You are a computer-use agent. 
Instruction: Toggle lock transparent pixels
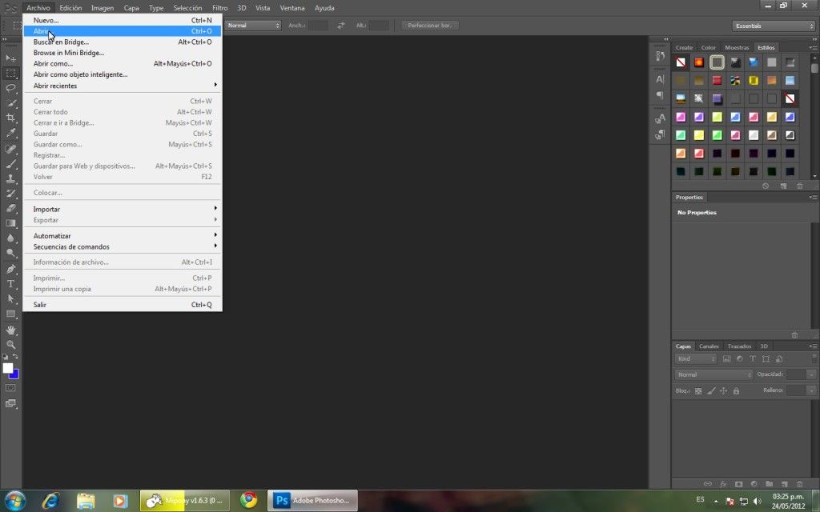coord(698,390)
